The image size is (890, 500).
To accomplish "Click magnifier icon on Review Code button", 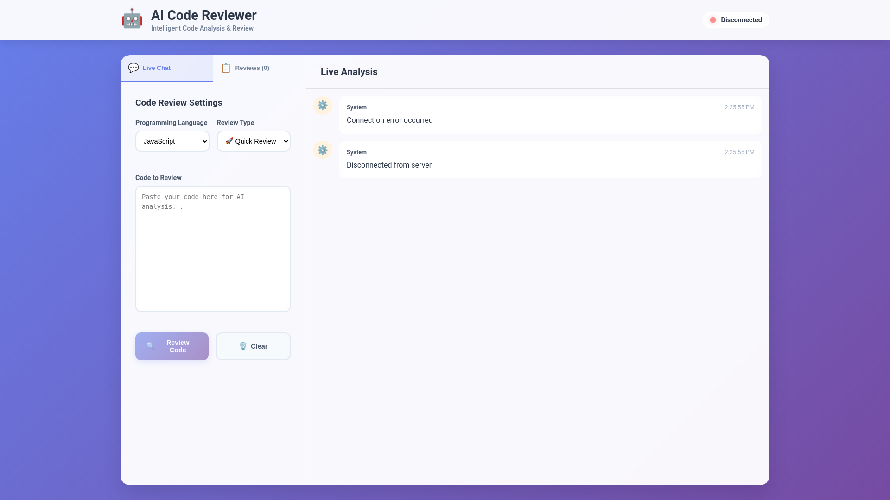I will (151, 346).
